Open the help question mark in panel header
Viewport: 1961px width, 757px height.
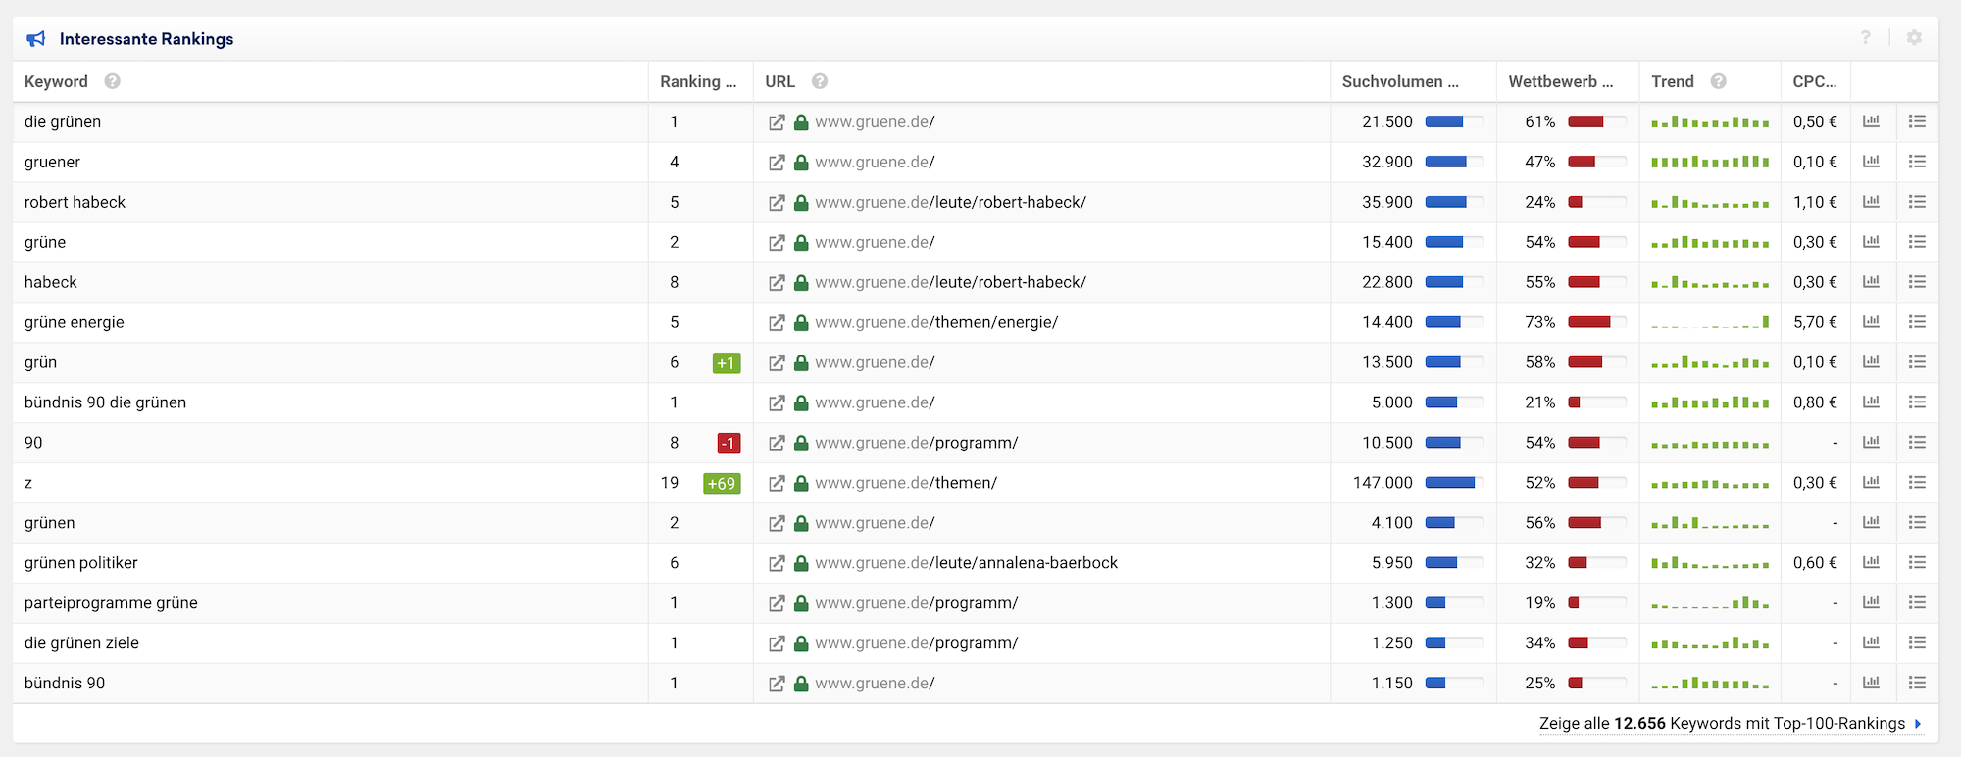[x=1866, y=37]
